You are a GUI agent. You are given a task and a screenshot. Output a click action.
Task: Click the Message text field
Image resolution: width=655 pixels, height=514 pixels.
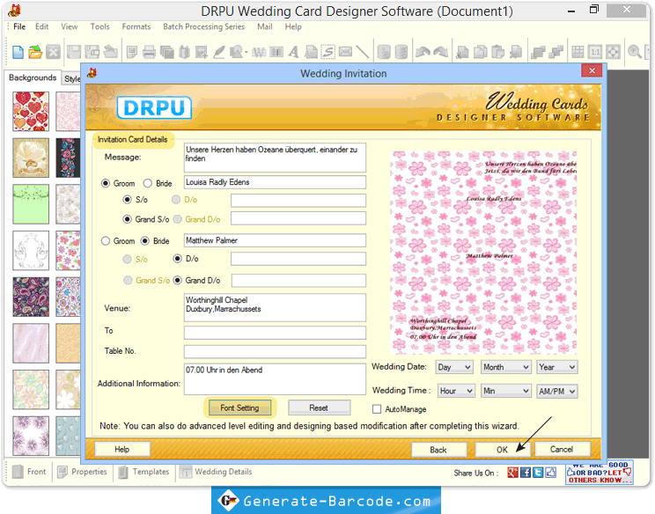(x=275, y=158)
